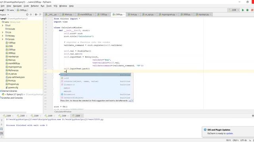Viewport: 254px width, 142px height.
Task: Open the 2309 run configuration dropdown
Action: pos(234,10)
